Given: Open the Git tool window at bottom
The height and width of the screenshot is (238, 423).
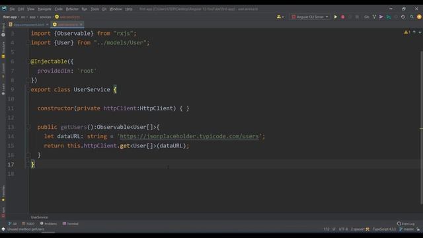Looking at the screenshot, I should pos(13,223).
